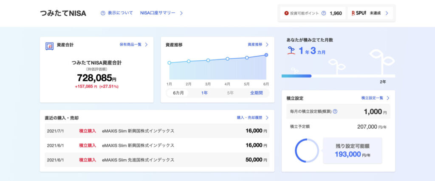Viewport: 435px width, 181px height.
Task: Click the つみたてNISA page title
Action: (x=63, y=13)
